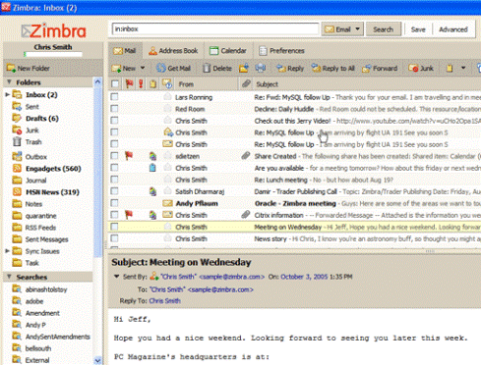
Task: Check the Satish Dharmaraj message checkbox
Action: click(114, 191)
